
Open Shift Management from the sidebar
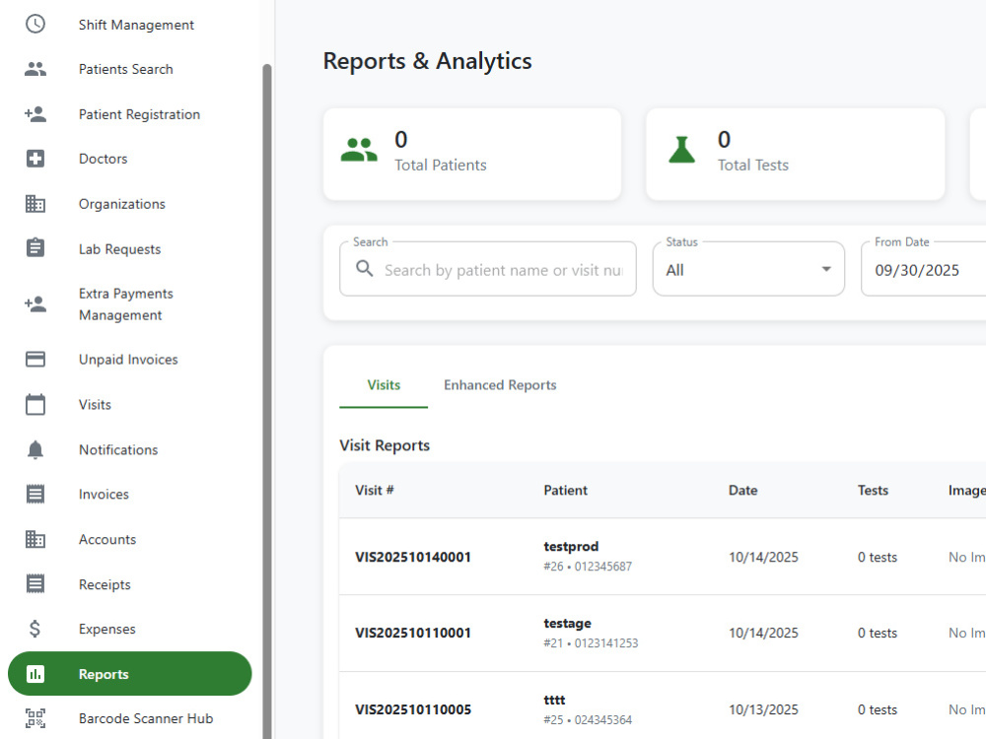pyautogui.click(x=136, y=25)
